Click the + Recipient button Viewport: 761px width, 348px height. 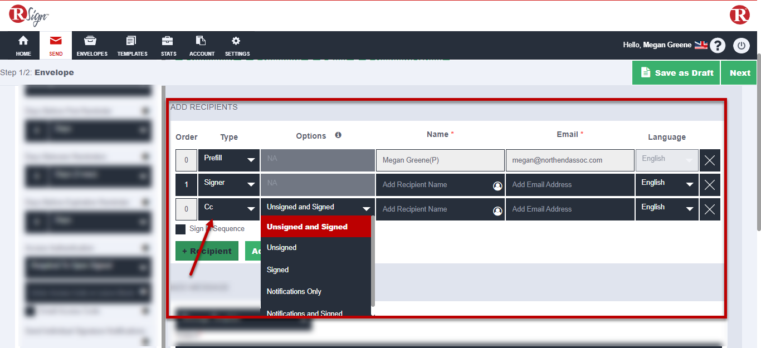(207, 251)
